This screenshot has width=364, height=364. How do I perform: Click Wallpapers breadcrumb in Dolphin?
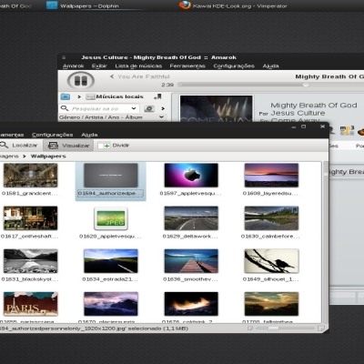[48, 157]
